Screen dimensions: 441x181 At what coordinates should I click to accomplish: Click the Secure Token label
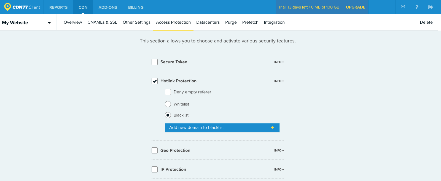click(x=174, y=62)
